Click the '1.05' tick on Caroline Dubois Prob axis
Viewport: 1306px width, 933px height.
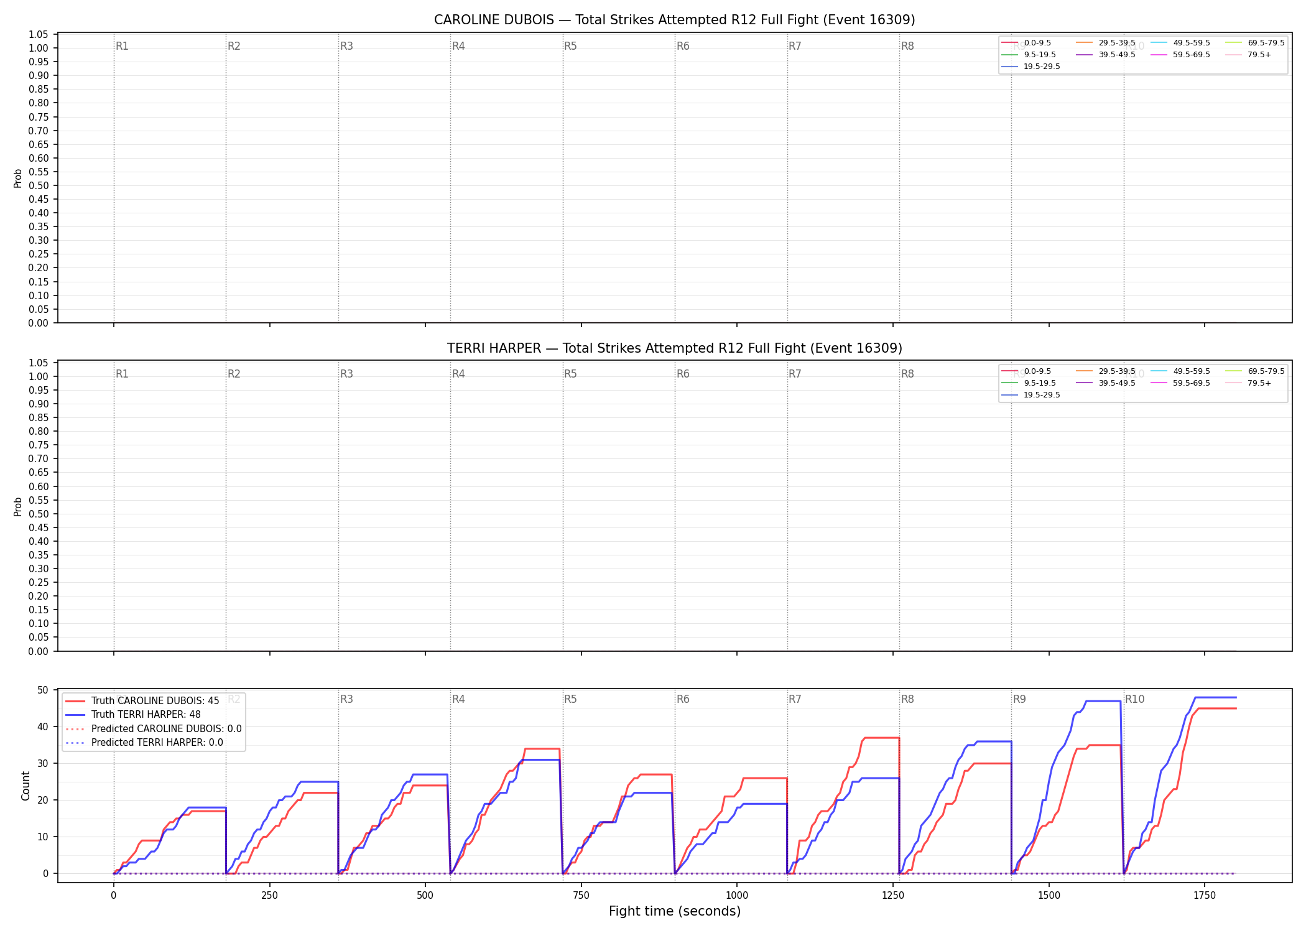[x=39, y=34]
